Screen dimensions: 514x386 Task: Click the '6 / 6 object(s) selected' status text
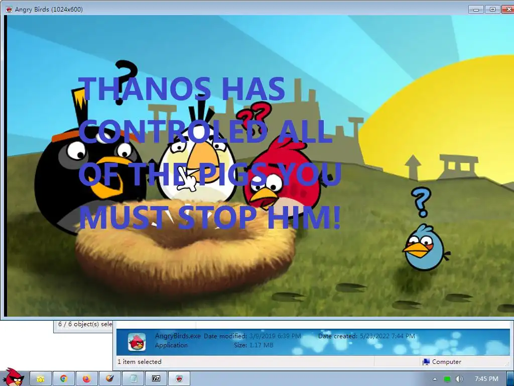(x=85, y=324)
